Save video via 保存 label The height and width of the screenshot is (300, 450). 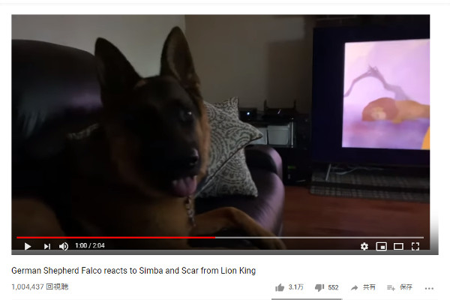406,287
